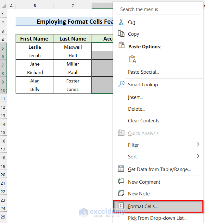Select column B header
The height and width of the screenshot is (223, 205).
(x=35, y=6)
